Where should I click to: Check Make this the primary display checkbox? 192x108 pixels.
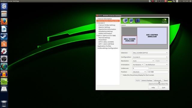coord(122,75)
